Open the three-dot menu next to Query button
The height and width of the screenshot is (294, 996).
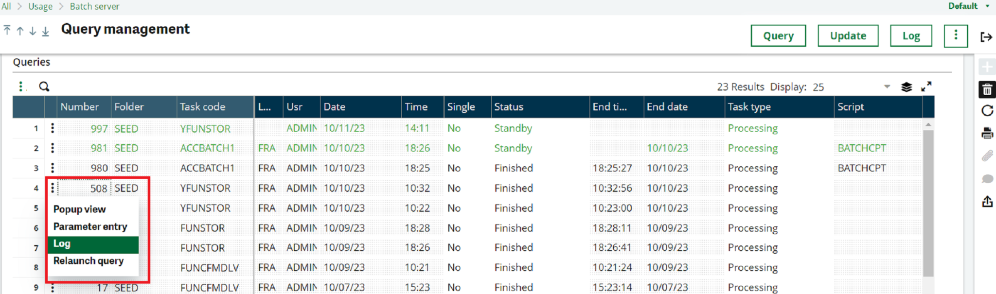956,35
